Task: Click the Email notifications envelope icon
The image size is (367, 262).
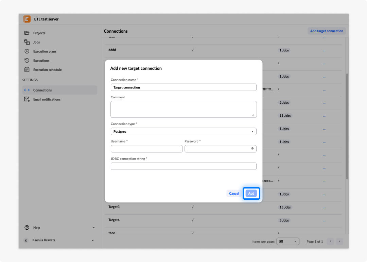Action: tap(27, 99)
